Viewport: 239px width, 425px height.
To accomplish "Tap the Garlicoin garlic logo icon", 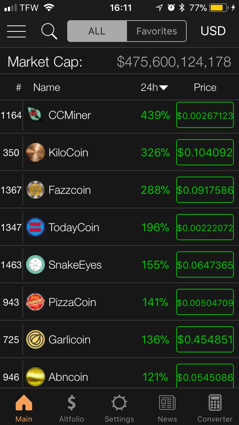I will (35, 339).
